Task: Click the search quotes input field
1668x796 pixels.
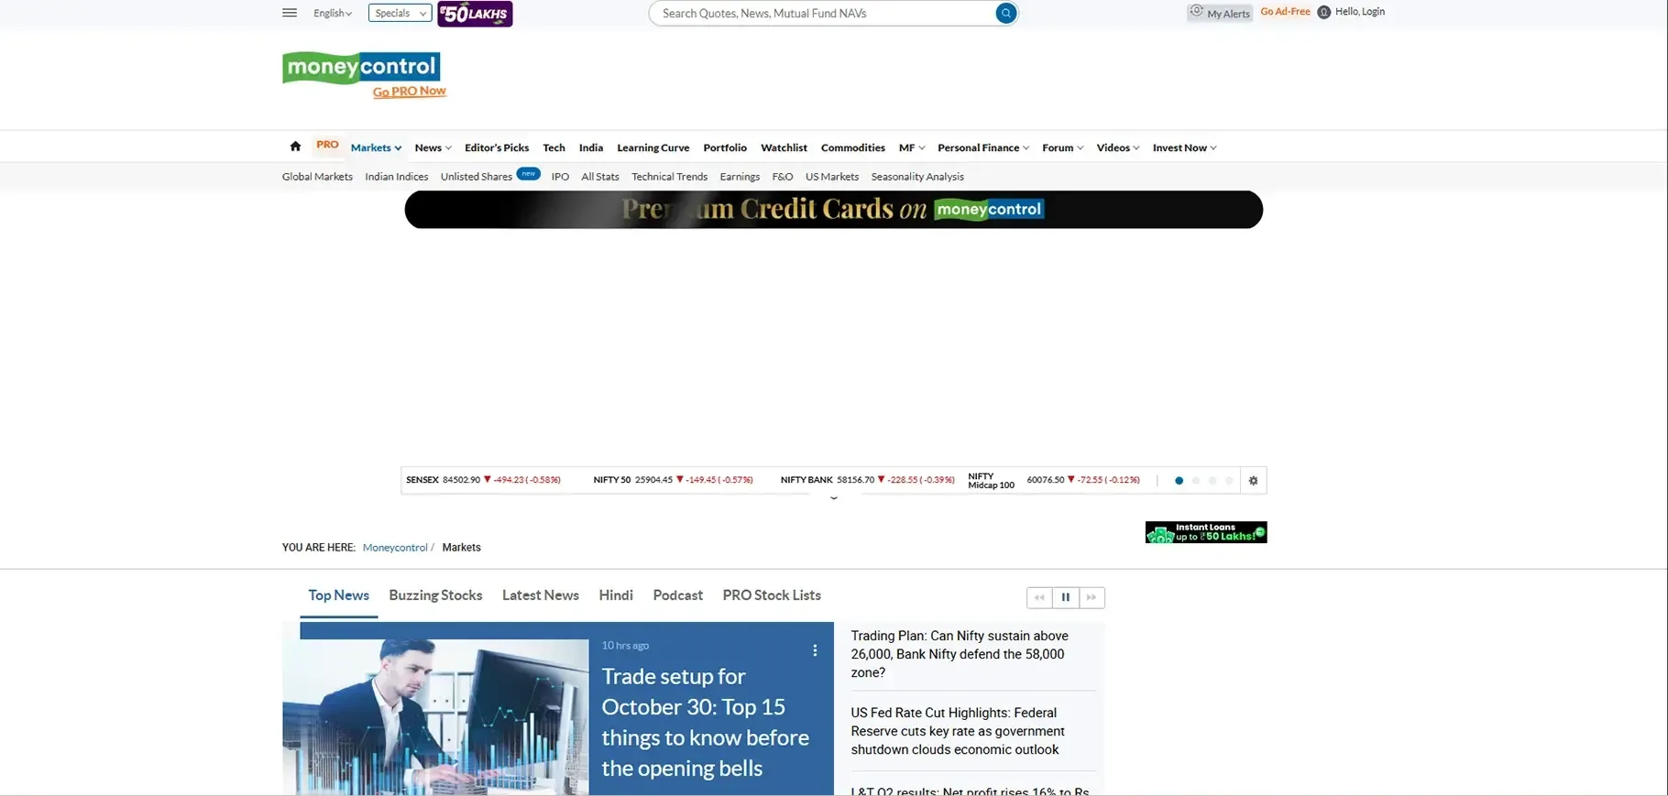Action: 825,13
